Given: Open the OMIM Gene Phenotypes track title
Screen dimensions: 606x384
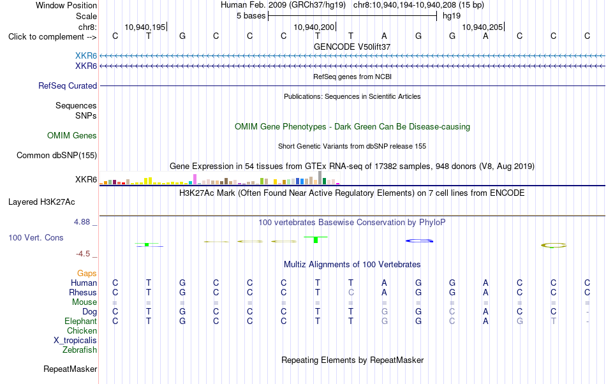Looking at the screenshot, I should coord(352,127).
